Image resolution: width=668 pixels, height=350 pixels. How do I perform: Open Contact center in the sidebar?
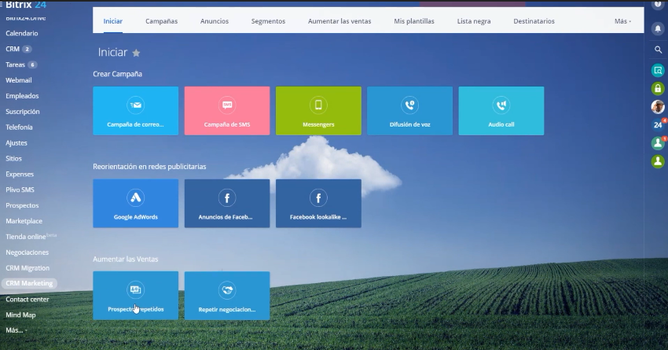28,299
